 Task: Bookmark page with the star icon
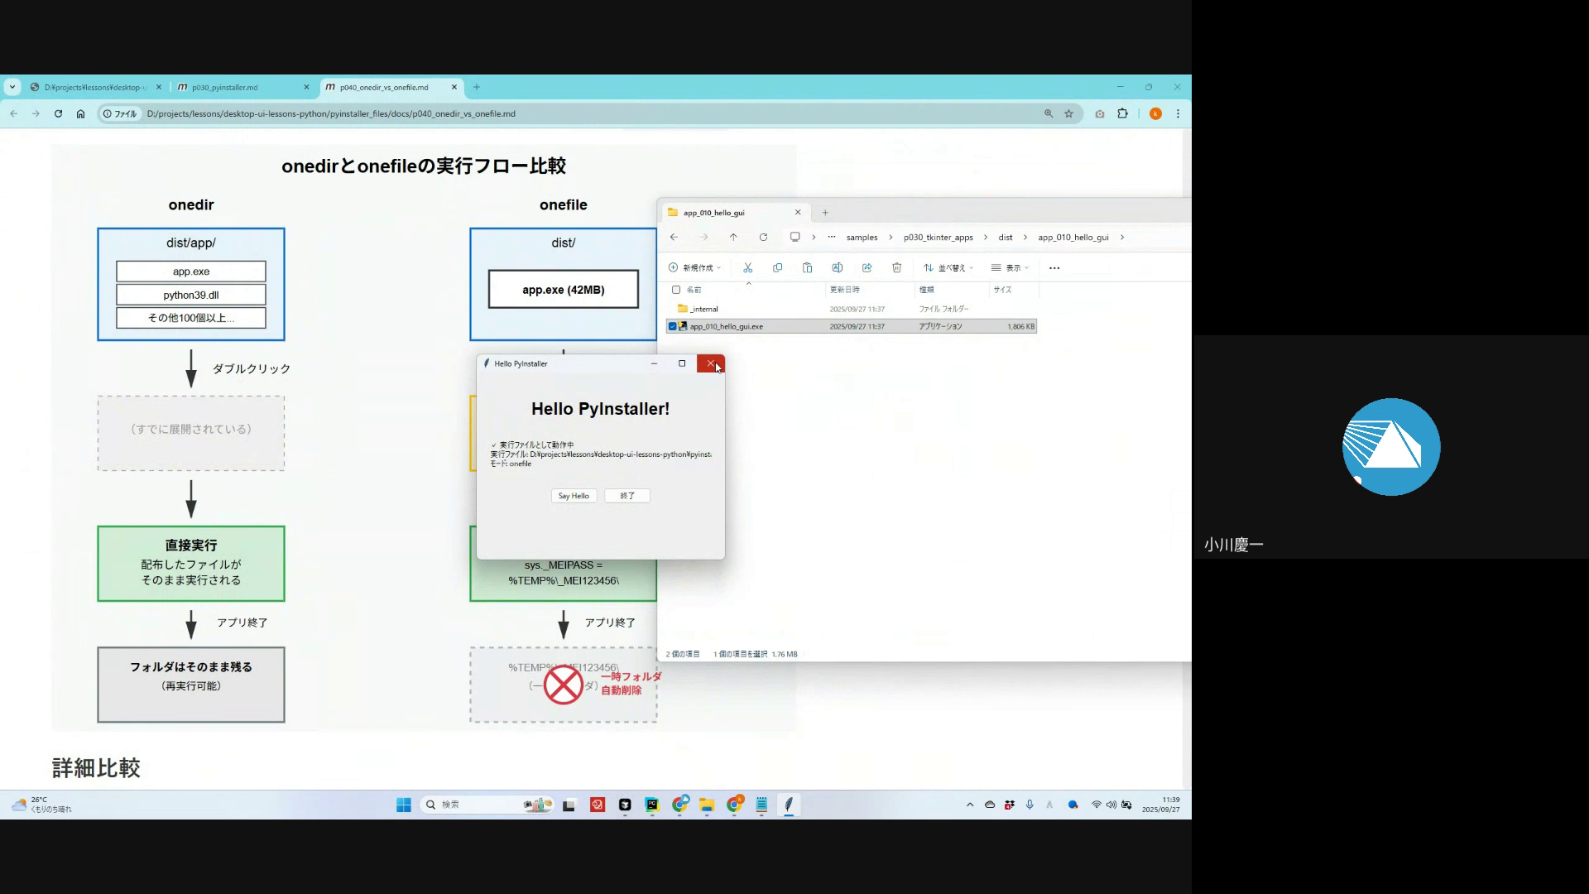tap(1068, 114)
